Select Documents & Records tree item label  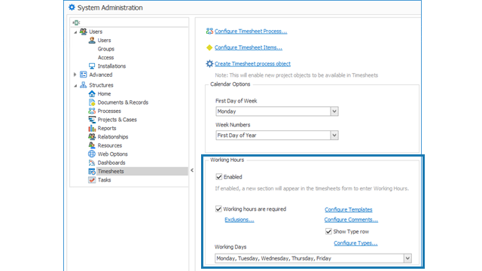click(123, 102)
